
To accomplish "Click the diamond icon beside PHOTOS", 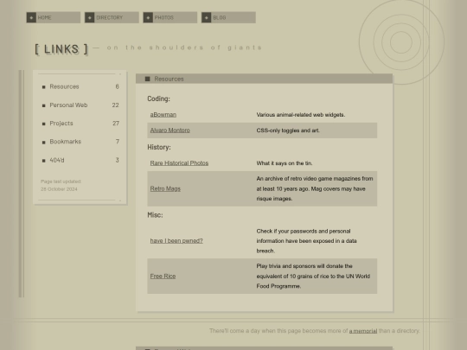I will [148, 17].
